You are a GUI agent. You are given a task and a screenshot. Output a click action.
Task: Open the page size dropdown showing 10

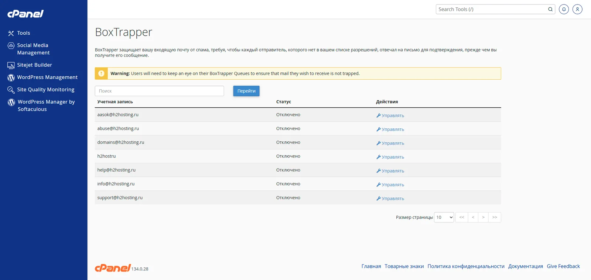pyautogui.click(x=444, y=217)
